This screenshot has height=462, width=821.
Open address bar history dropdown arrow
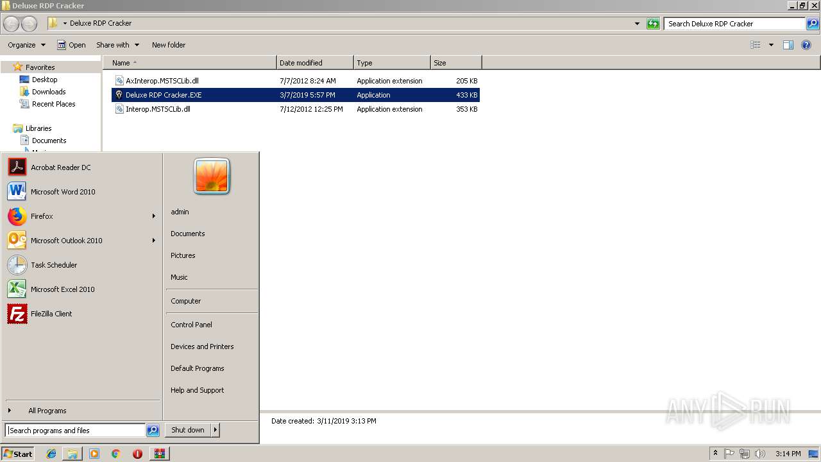pos(637,24)
